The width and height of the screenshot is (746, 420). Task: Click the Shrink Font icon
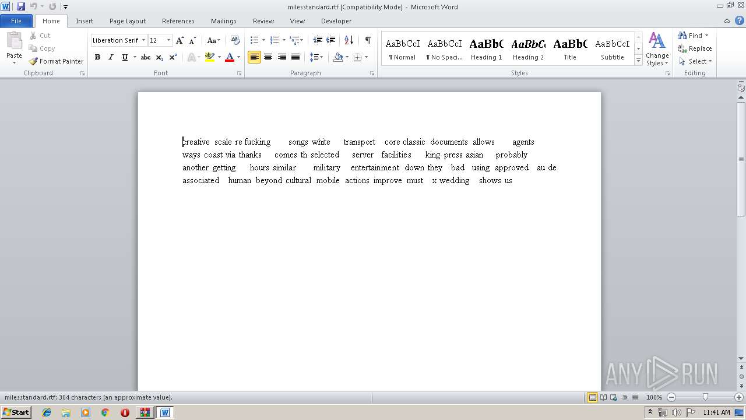pyautogui.click(x=193, y=40)
